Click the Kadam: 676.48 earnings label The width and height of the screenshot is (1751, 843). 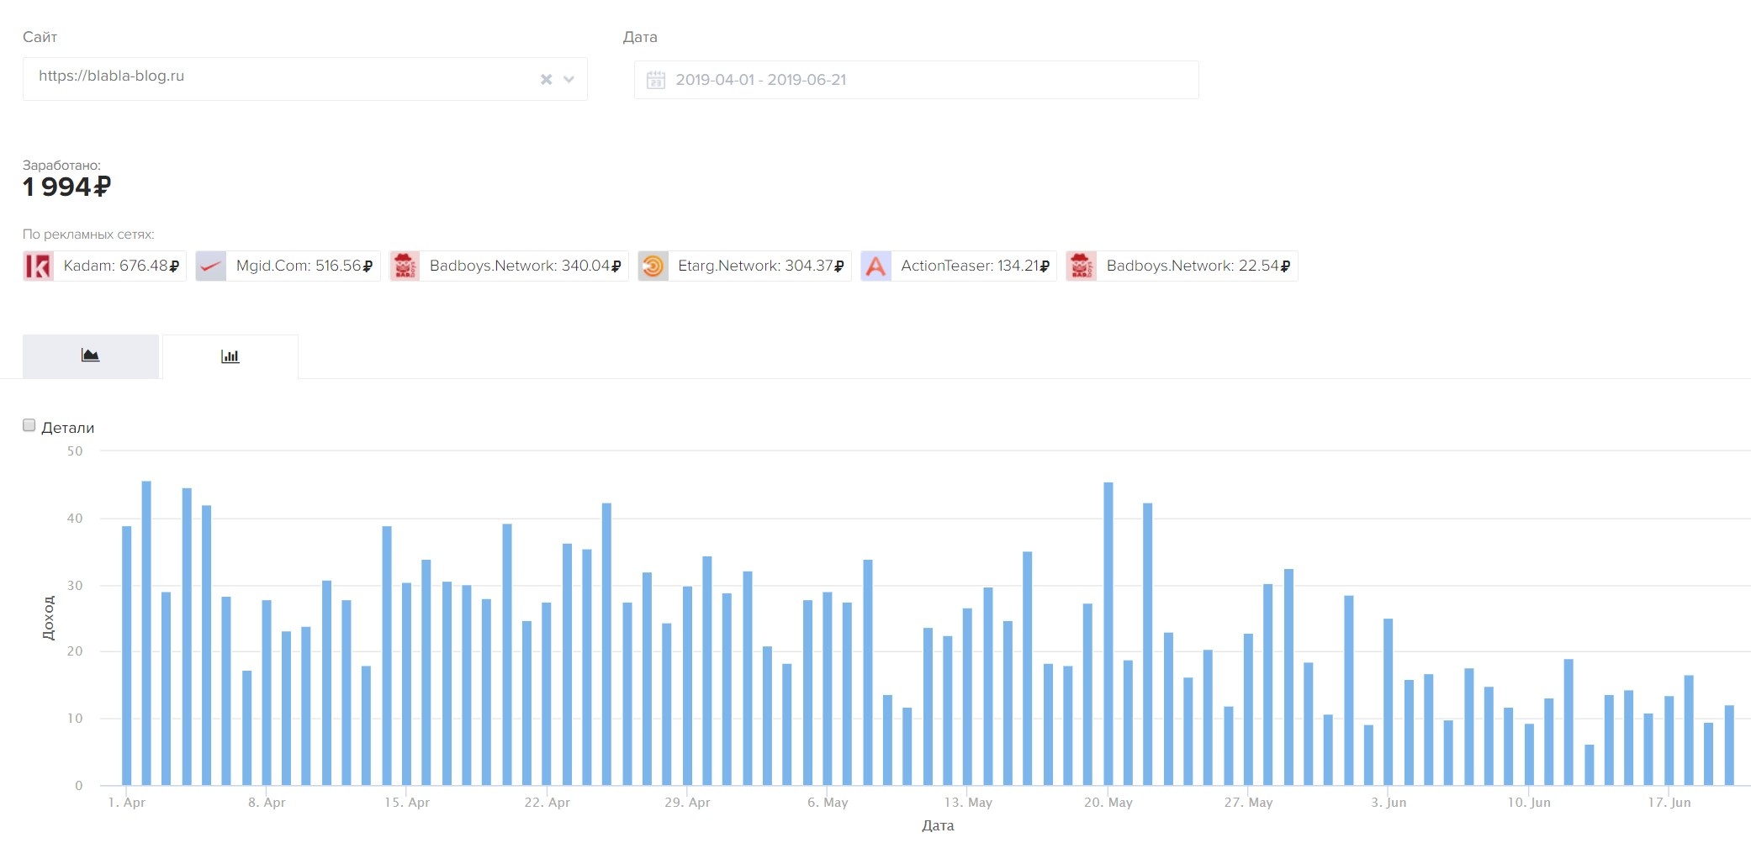coord(120,266)
